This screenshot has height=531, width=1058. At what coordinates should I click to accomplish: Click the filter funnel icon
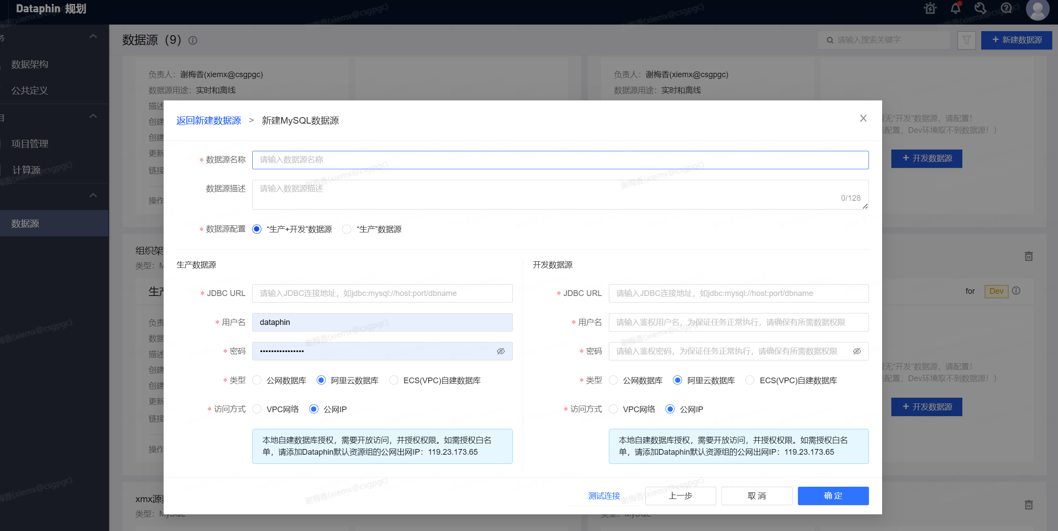pos(966,40)
